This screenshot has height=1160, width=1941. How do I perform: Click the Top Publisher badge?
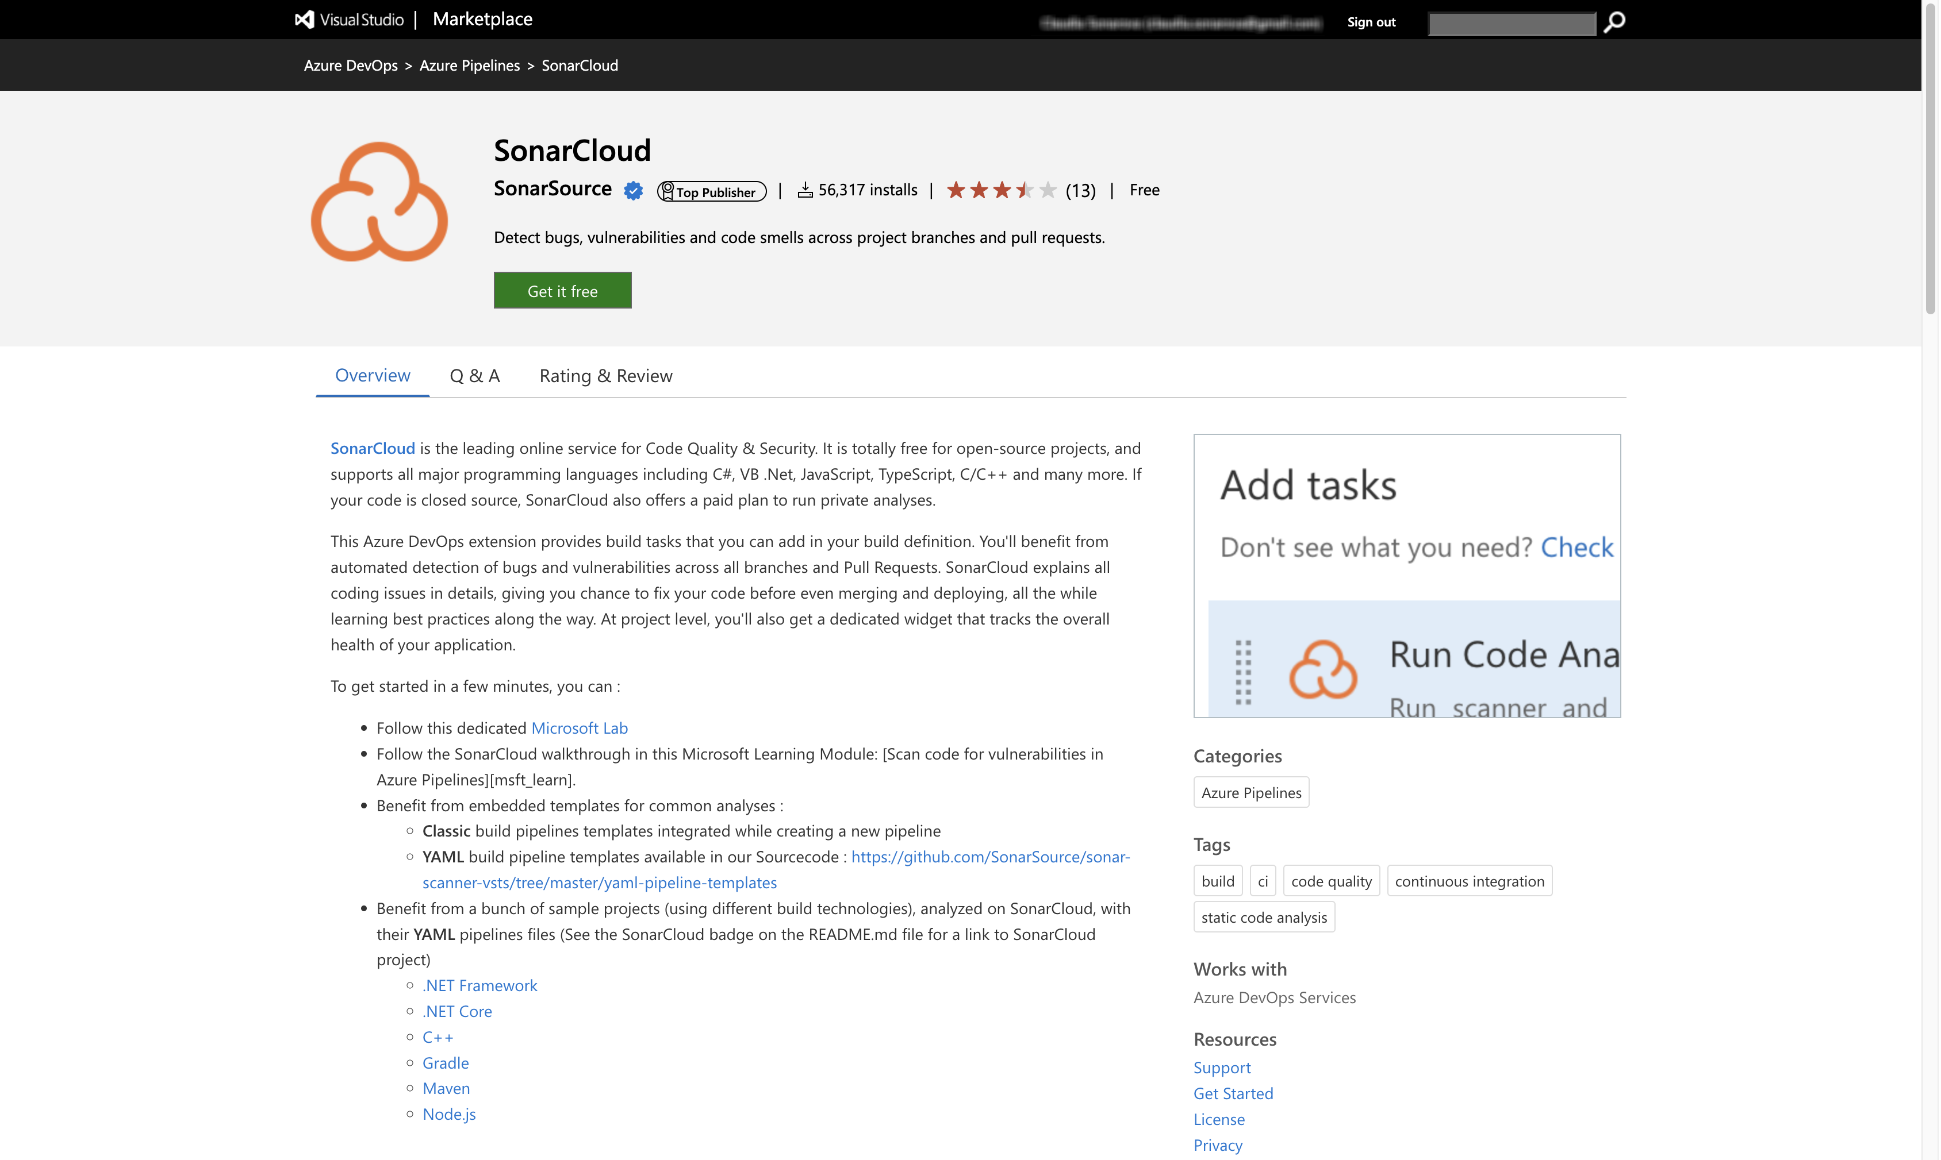[712, 191]
